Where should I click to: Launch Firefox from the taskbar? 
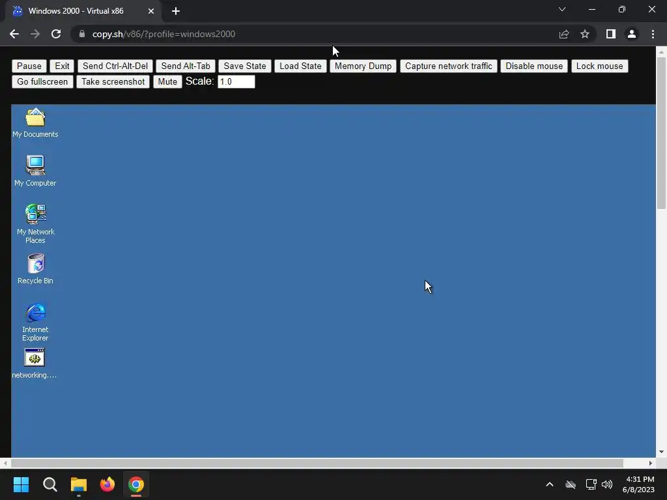click(x=107, y=484)
